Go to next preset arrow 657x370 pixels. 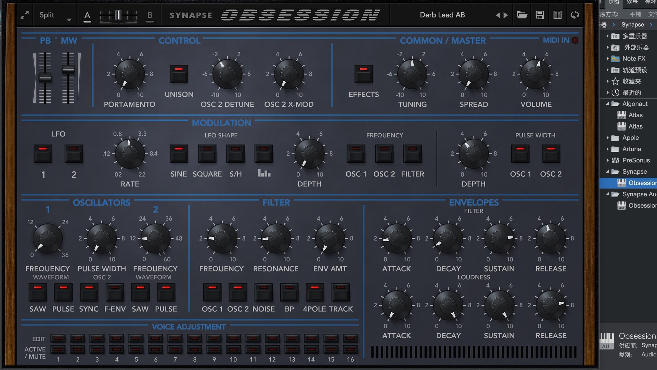pos(506,15)
